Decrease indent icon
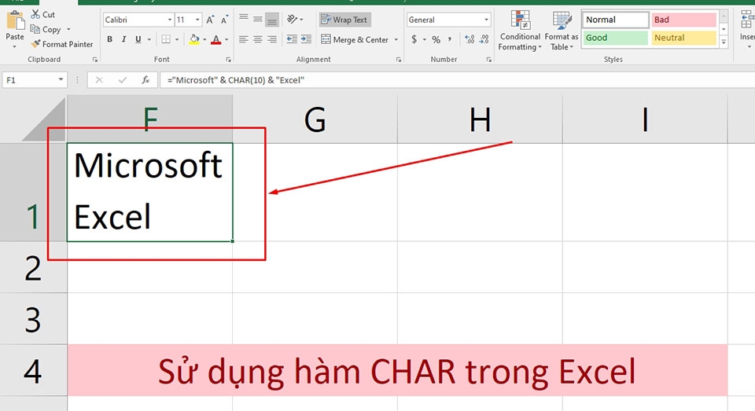Image resolution: width=755 pixels, height=411 pixels. tap(292, 39)
